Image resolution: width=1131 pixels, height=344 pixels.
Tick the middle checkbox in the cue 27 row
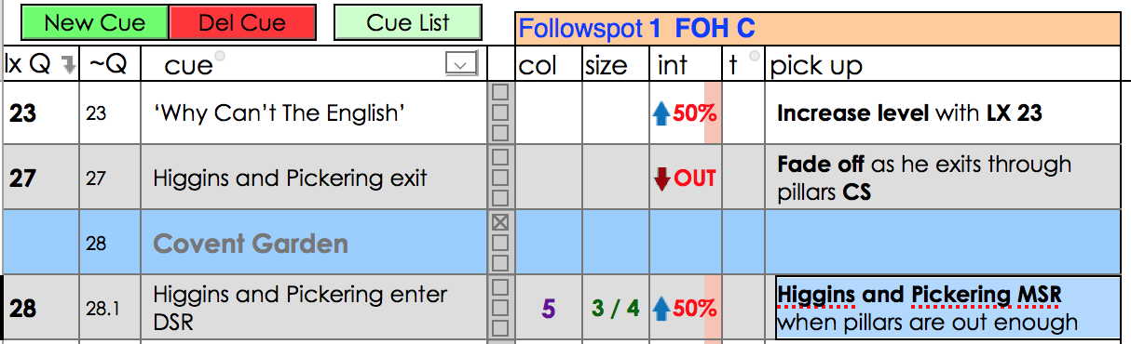500,177
